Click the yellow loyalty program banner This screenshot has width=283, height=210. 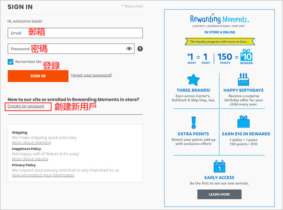pos(220,42)
